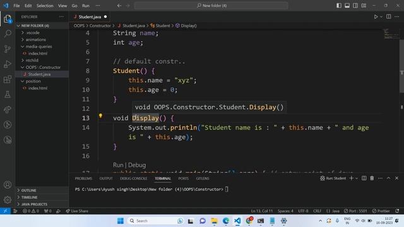
Task: Open editor More Actions menu
Action: (397, 17)
